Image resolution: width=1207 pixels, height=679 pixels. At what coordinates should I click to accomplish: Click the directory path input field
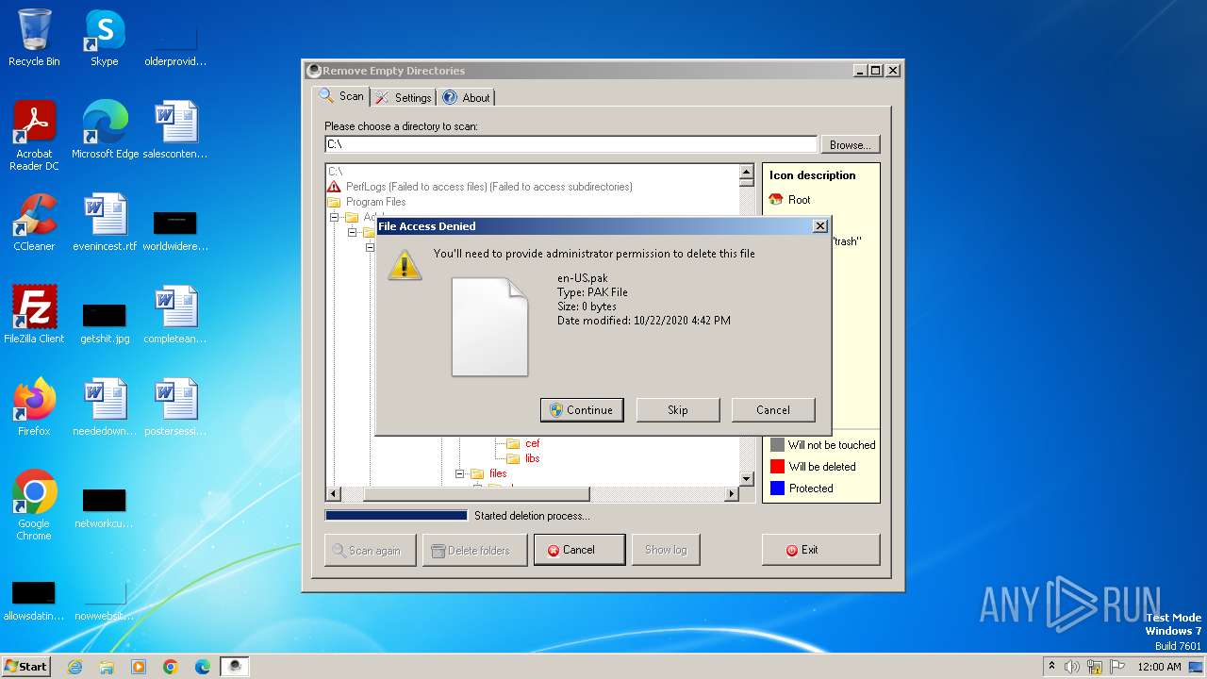click(x=570, y=144)
